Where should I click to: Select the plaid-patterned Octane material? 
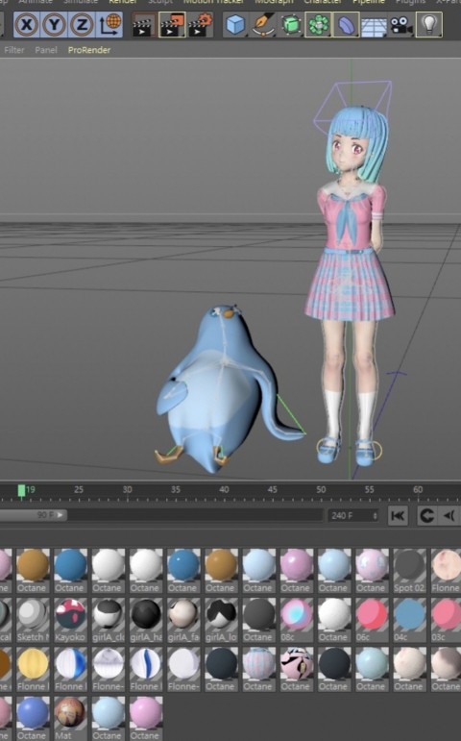[x=258, y=668]
